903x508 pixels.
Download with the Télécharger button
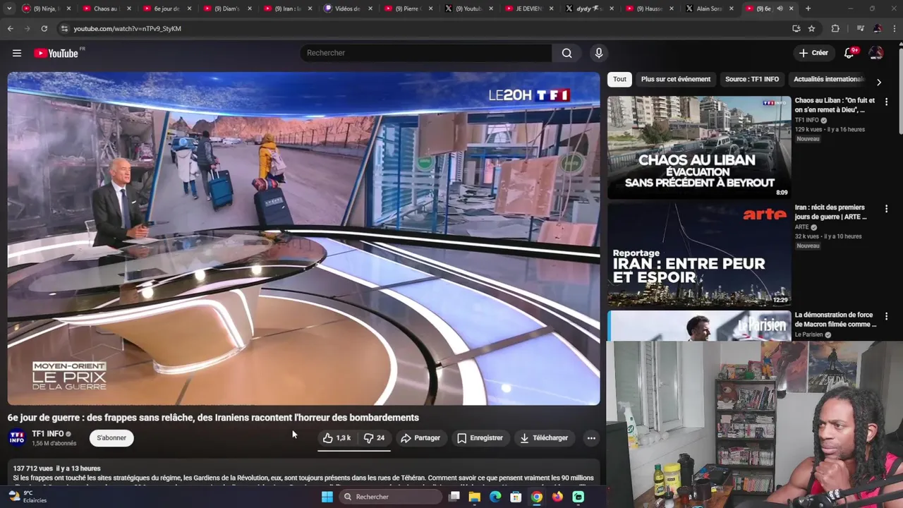pyautogui.click(x=544, y=438)
